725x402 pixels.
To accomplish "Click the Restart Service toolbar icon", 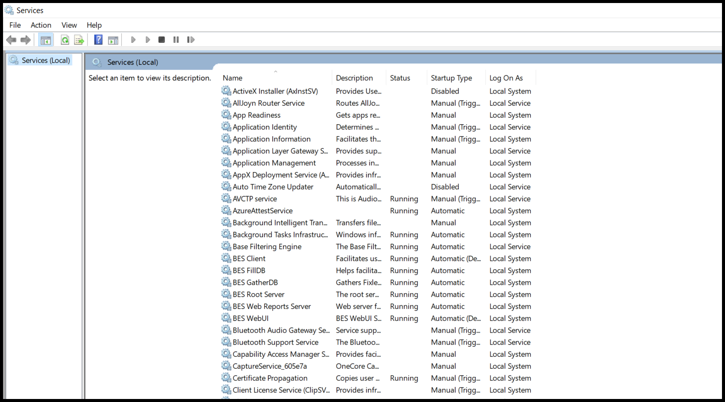I will 191,40.
